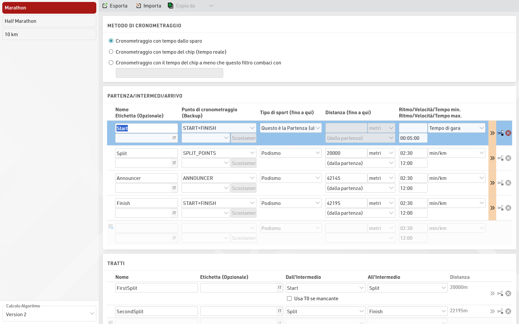Click the Importa import icon
Screen dimensions: 519x324
tap(138, 6)
